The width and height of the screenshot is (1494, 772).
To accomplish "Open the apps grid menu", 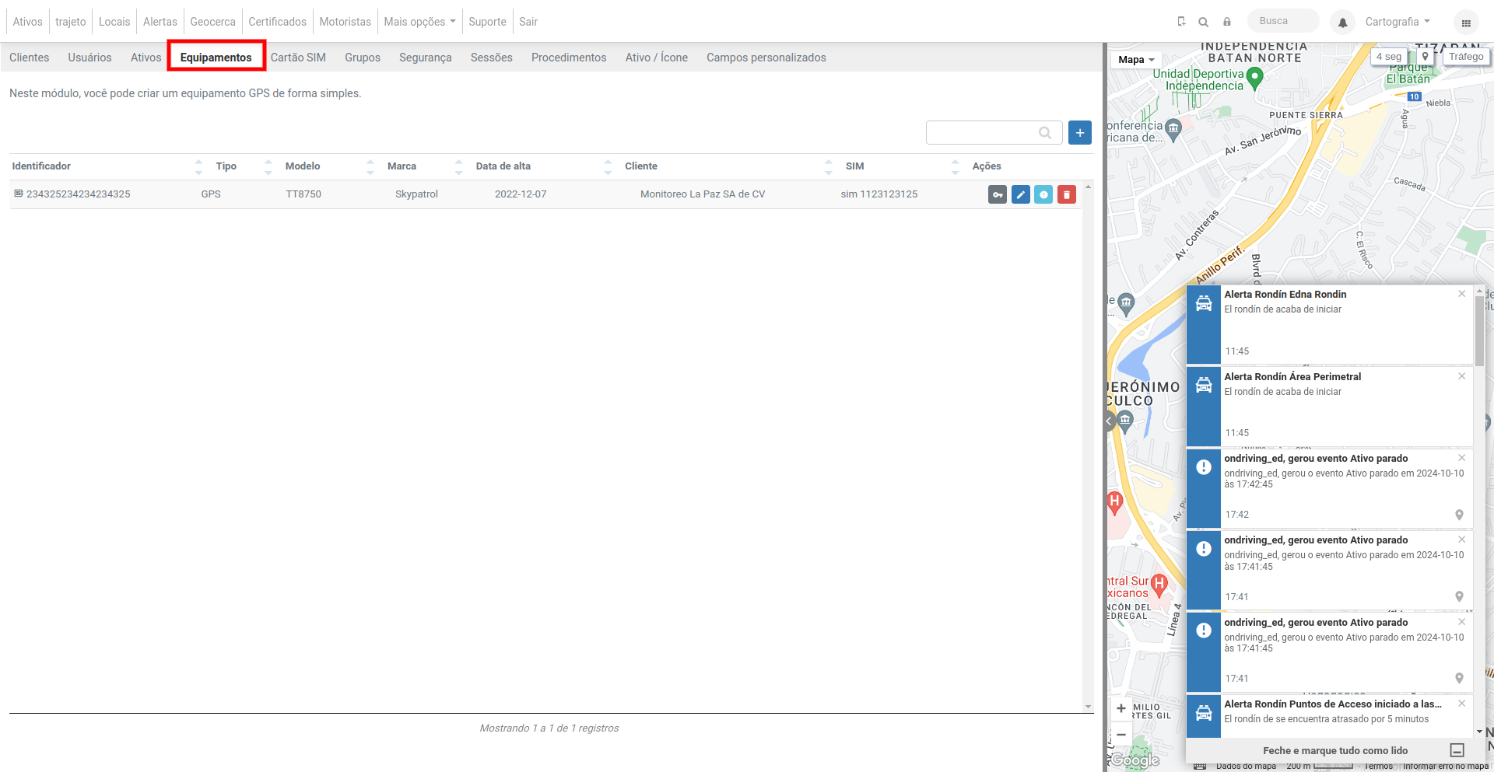I will pos(1466,23).
